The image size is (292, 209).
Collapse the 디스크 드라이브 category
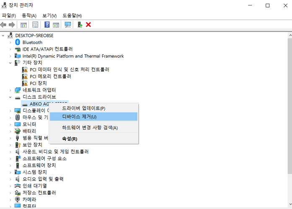10,97
